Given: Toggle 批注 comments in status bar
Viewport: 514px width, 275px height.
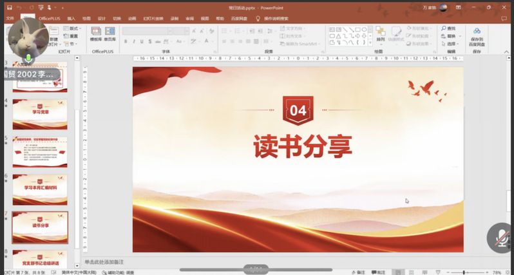Looking at the screenshot, I should 379,272.
